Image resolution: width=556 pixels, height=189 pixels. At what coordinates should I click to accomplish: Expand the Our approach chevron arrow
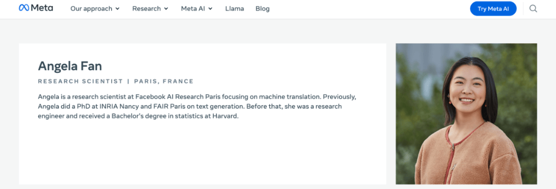[x=117, y=9]
